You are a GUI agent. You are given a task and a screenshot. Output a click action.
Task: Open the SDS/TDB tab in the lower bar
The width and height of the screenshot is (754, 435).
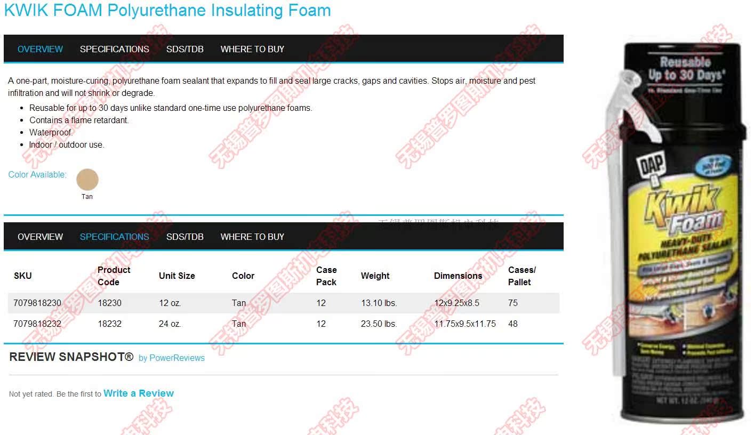pos(185,237)
